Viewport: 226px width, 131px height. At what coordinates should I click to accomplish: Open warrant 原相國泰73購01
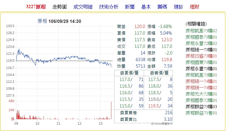pos(201,37)
